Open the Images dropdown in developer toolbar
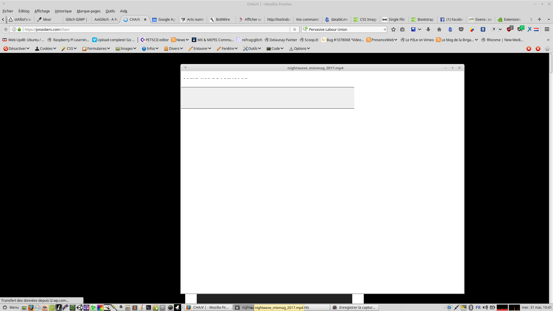 (x=126, y=49)
